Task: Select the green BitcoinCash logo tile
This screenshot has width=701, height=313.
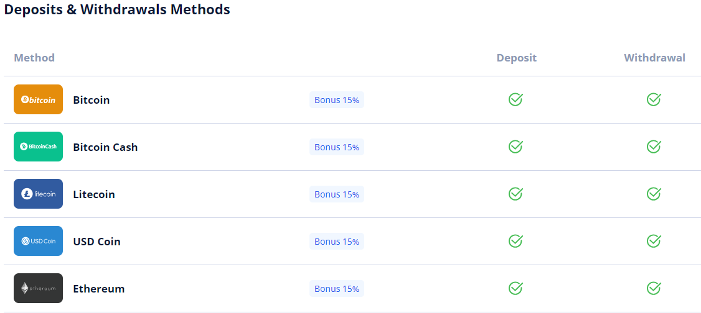Action: [x=39, y=147]
